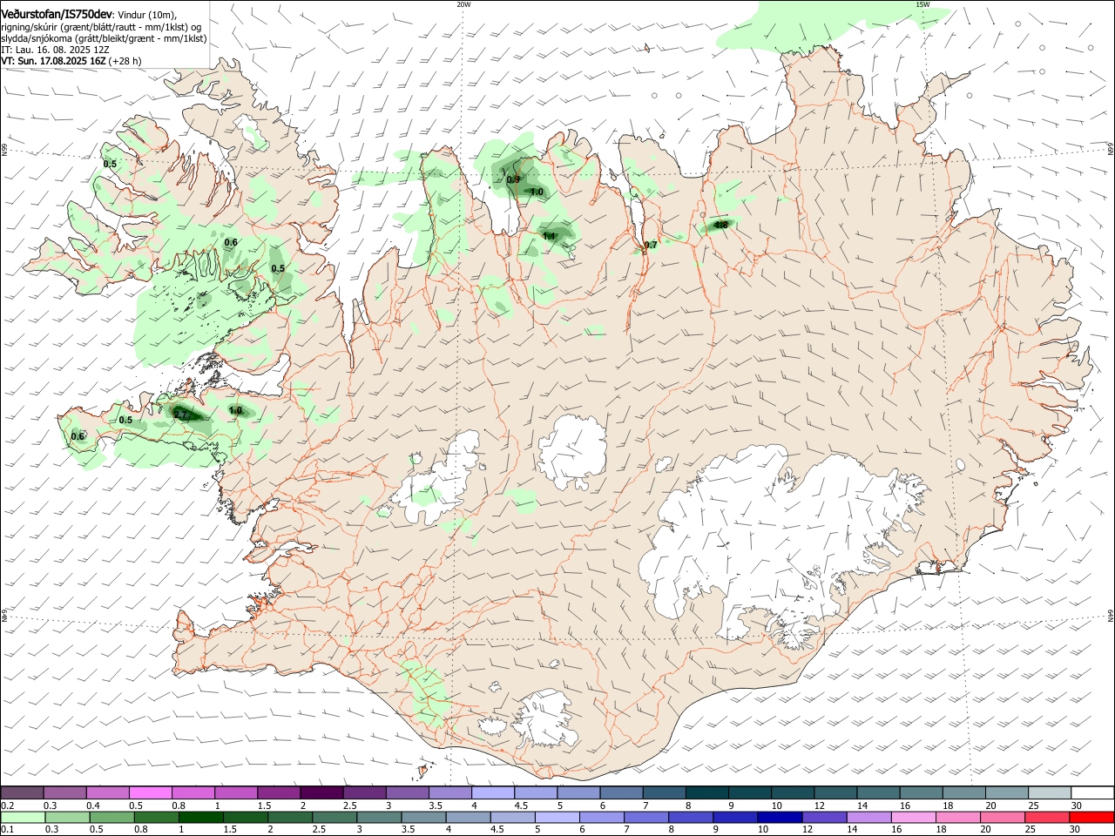Click the bright magenta 0.5 legend swatch

150,793
